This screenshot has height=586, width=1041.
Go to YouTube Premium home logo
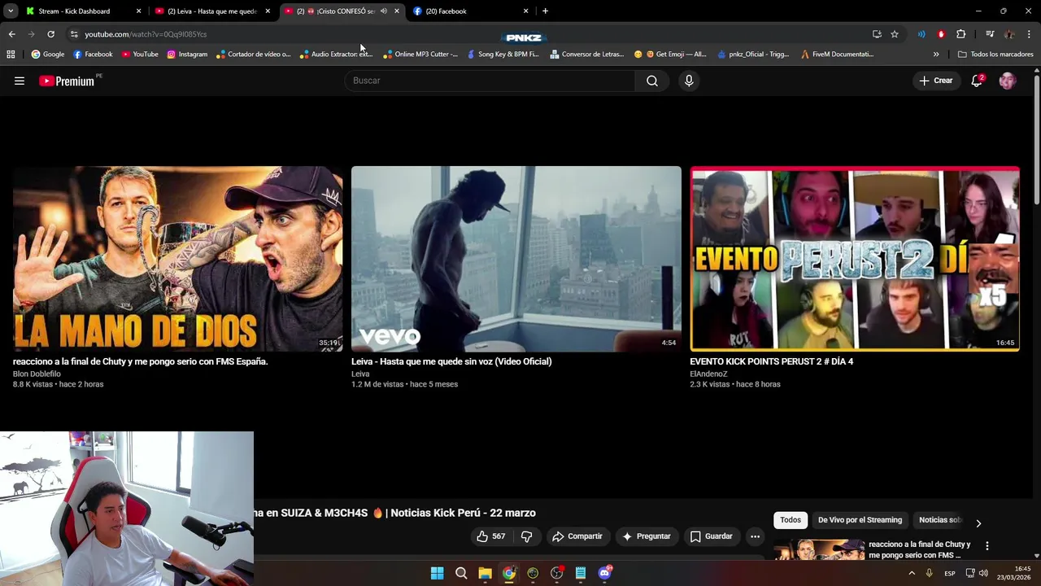click(x=68, y=81)
